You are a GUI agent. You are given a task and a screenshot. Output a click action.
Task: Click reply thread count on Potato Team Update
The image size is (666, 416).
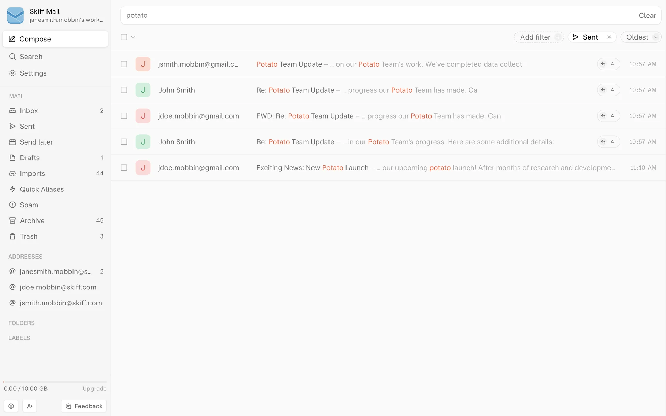pyautogui.click(x=608, y=64)
